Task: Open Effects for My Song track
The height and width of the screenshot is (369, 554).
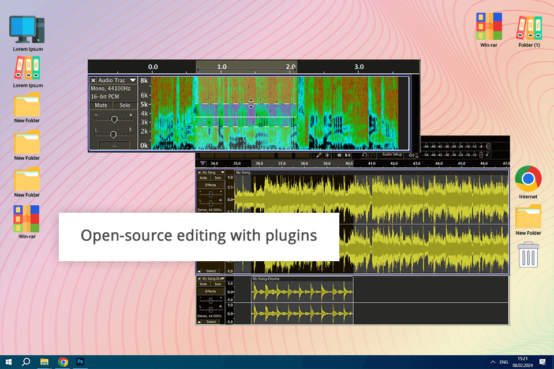Action: (x=211, y=185)
